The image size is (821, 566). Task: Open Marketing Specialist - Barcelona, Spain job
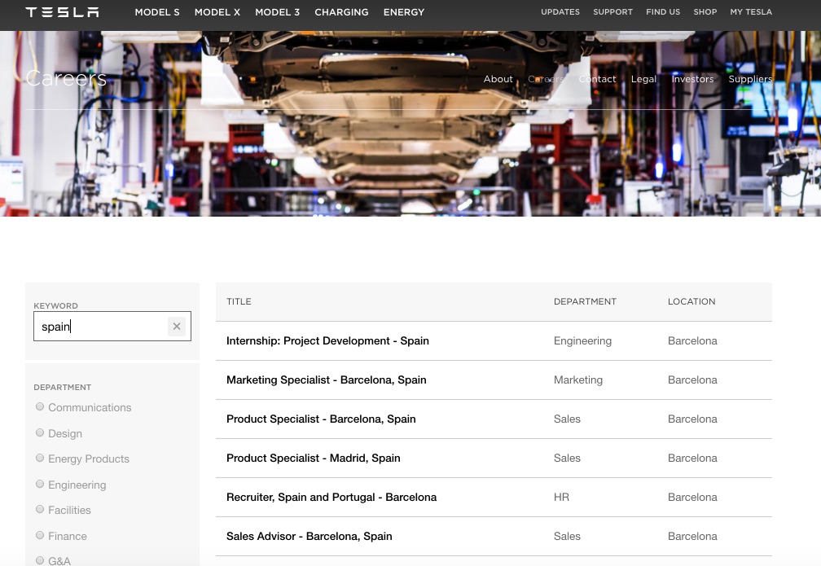[x=326, y=380]
